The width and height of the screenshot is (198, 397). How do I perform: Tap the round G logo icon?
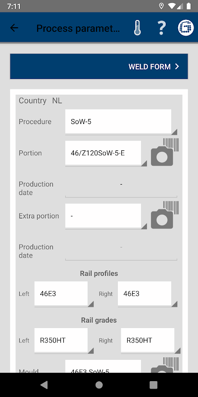tap(186, 28)
